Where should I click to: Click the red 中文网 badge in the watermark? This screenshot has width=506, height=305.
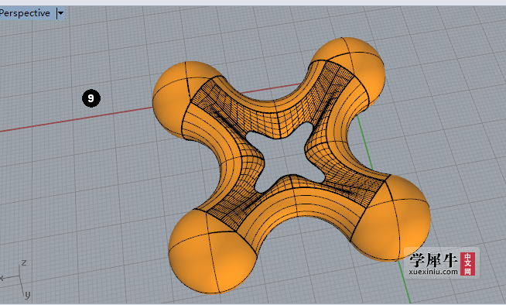point(467,264)
